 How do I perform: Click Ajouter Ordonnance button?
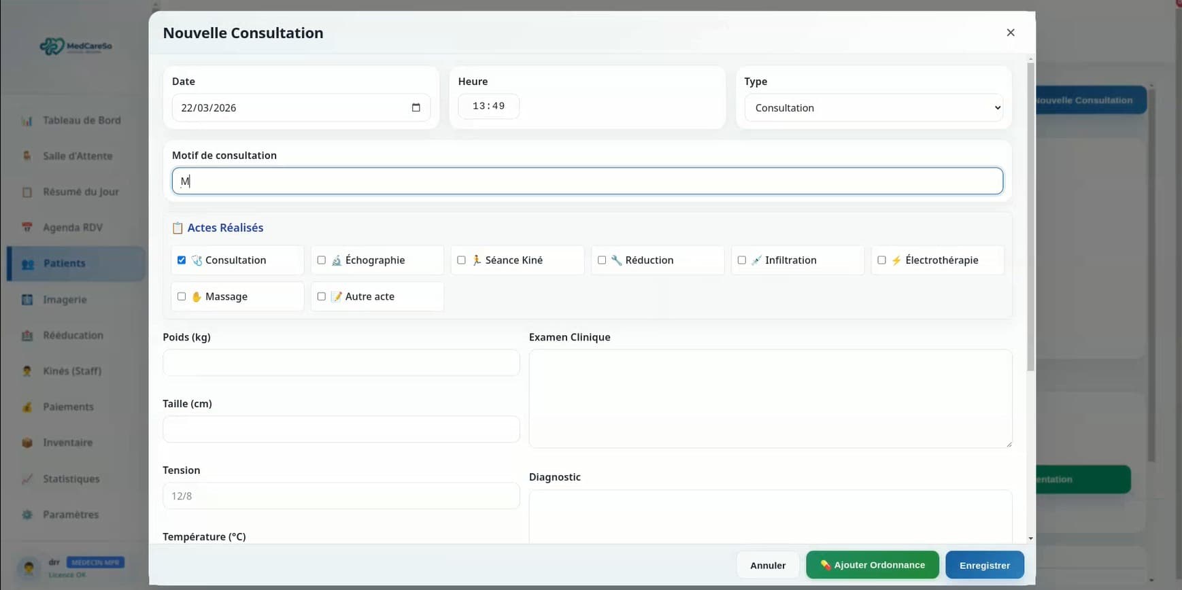pyautogui.click(x=873, y=565)
